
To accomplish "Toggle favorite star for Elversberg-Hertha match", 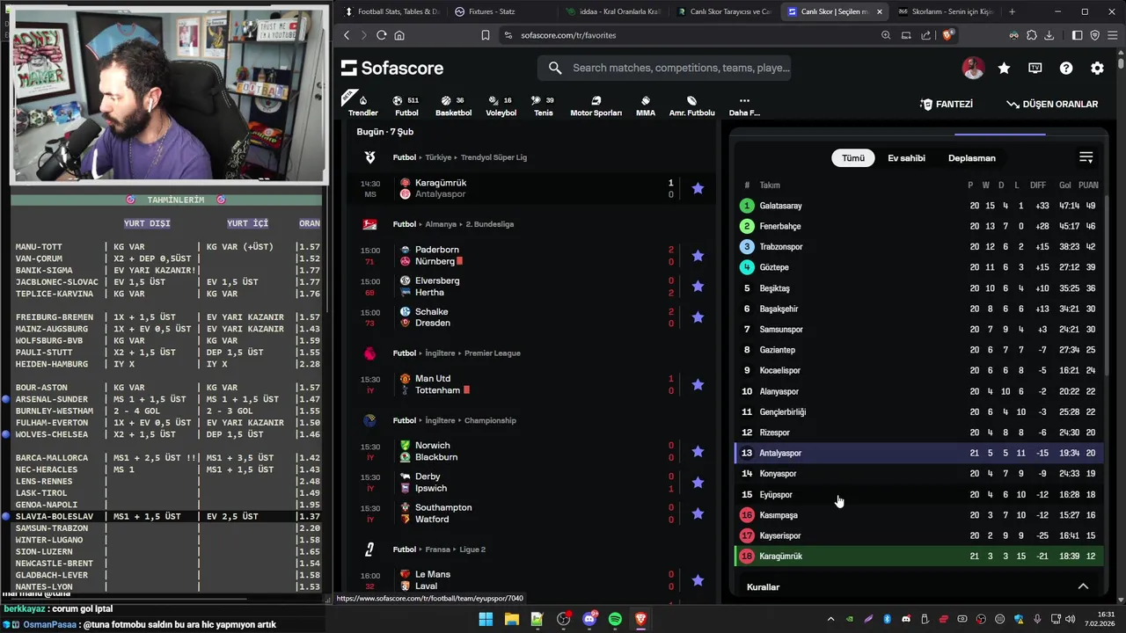I will (698, 287).
